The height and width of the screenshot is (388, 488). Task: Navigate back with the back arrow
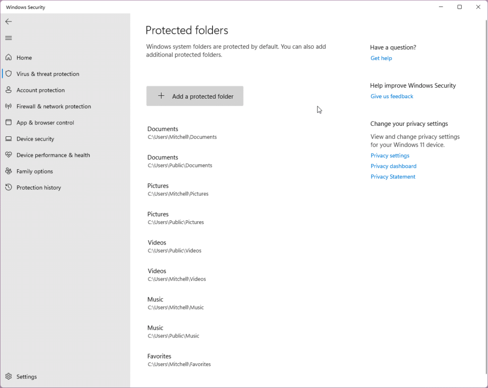point(9,21)
